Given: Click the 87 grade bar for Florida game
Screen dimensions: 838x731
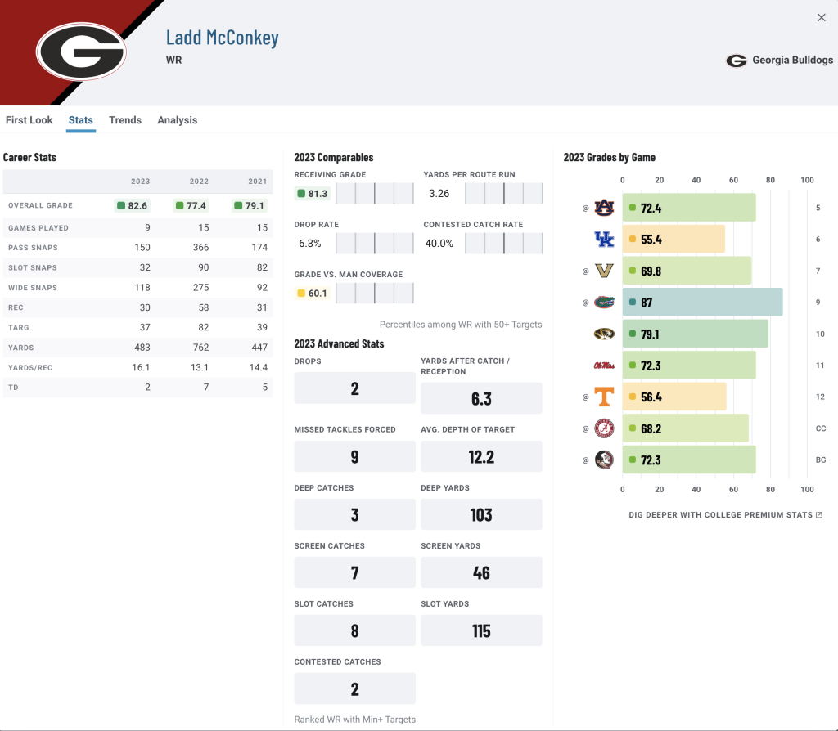Looking at the screenshot, I should 702,303.
